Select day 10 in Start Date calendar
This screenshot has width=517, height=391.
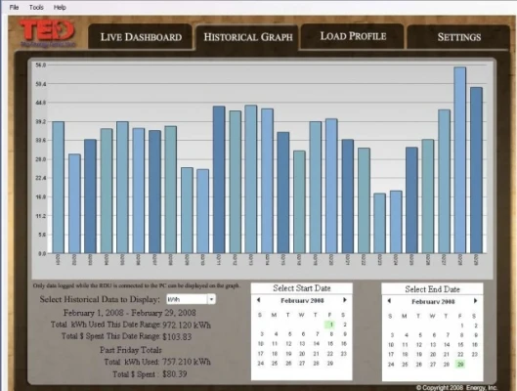261,343
